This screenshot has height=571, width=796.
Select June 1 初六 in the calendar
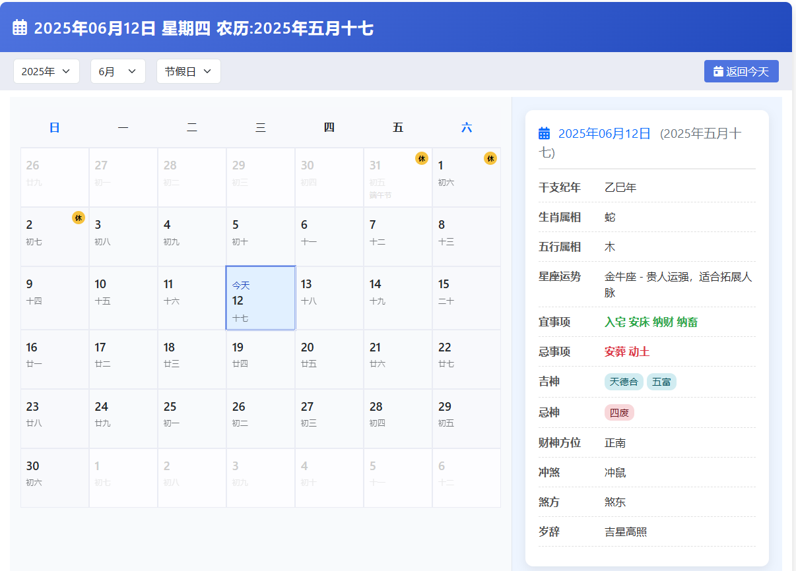[467, 177]
